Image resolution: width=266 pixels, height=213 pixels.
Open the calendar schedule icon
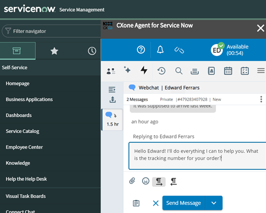(x=228, y=71)
